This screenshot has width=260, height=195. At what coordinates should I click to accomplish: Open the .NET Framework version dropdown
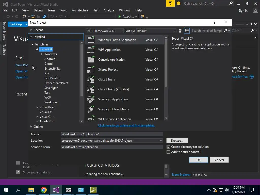click(x=105, y=31)
